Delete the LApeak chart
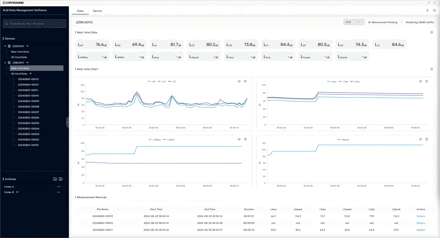The height and width of the screenshot is (238, 440). (x=427, y=139)
